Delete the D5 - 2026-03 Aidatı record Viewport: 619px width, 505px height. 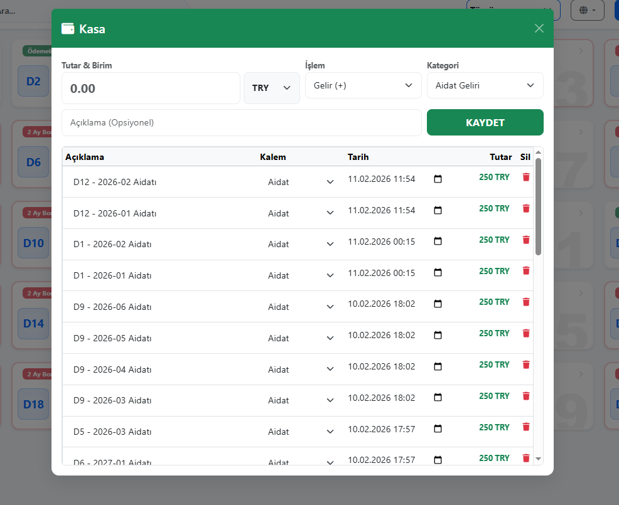[526, 427]
